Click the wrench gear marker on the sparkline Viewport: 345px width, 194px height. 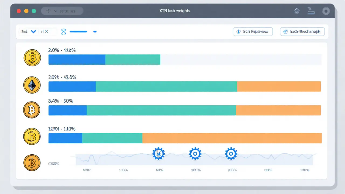(158, 154)
